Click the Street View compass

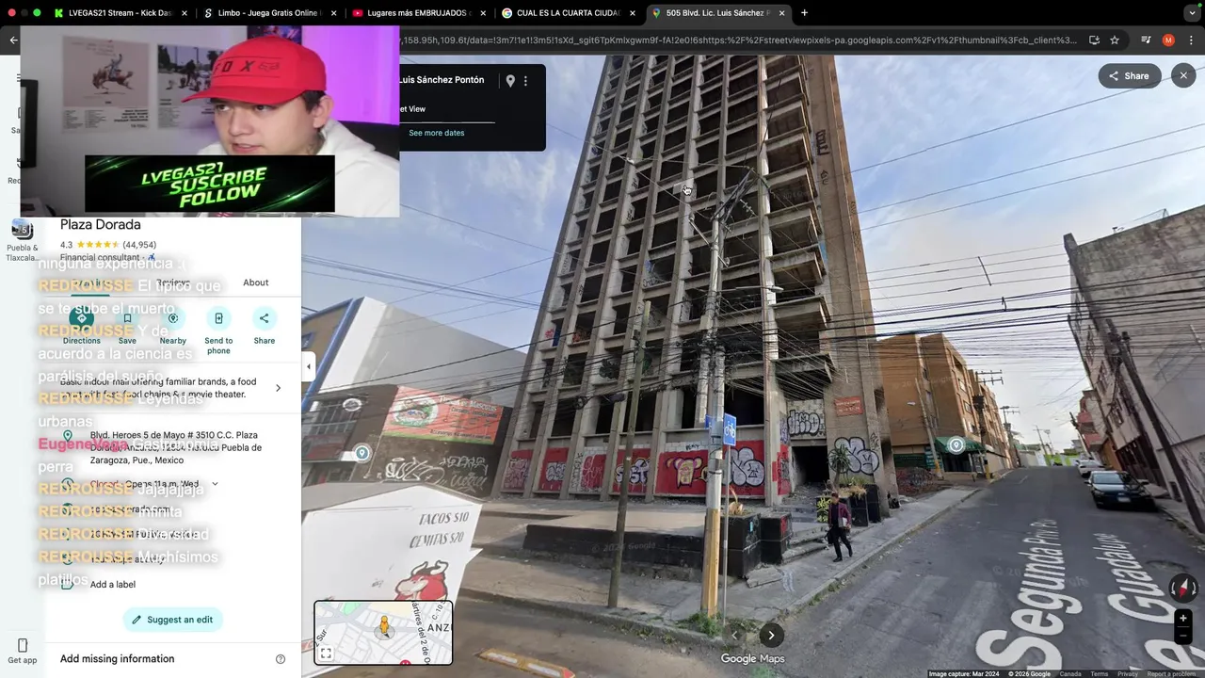coord(1182,589)
